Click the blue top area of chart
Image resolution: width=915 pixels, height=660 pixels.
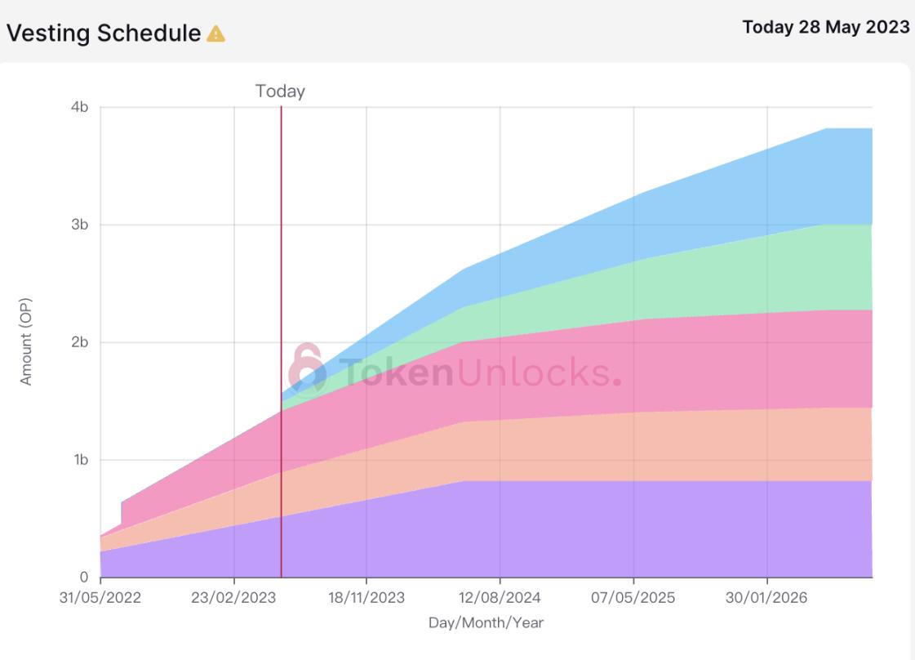pos(735,188)
